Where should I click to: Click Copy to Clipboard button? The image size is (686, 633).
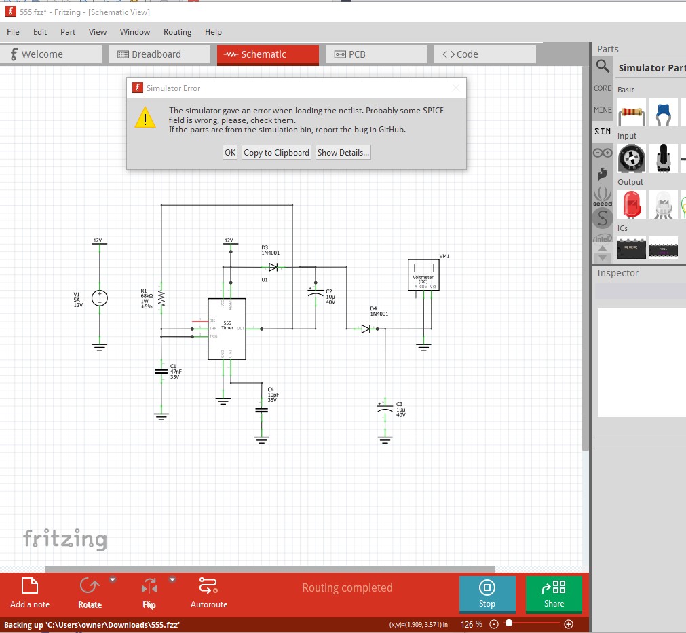pos(276,152)
